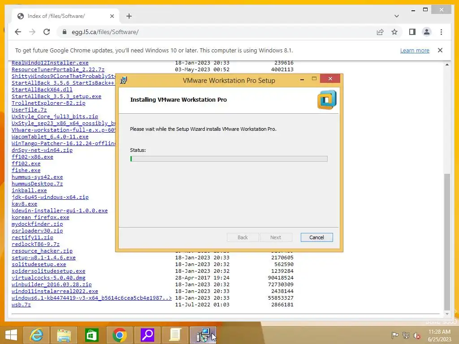The image size is (459, 344).
Task: Download ResourceTunerPortable_2.22.7z
Action: 58,69
